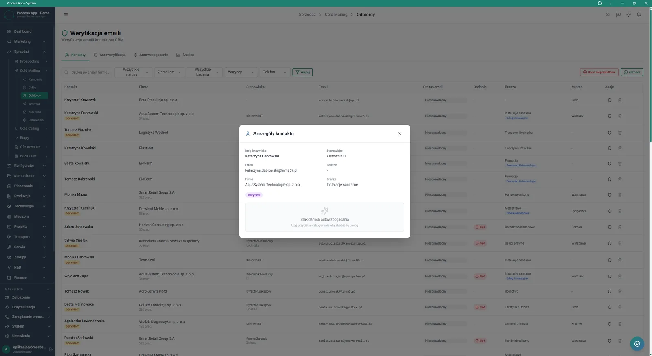Switch to the Analiza tab
Screen dimensions: 652x356
pyautogui.click(x=185, y=55)
